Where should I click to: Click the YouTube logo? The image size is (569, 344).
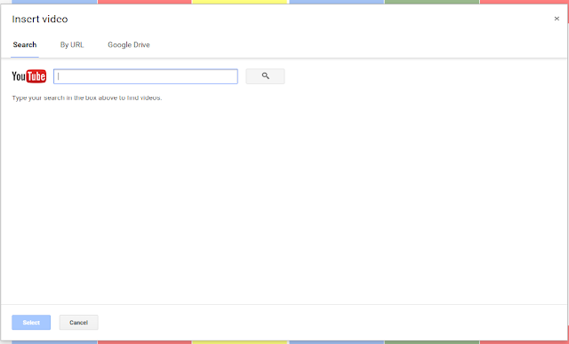[29, 76]
